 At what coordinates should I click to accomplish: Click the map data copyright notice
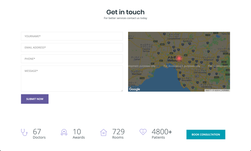pos(213,91)
